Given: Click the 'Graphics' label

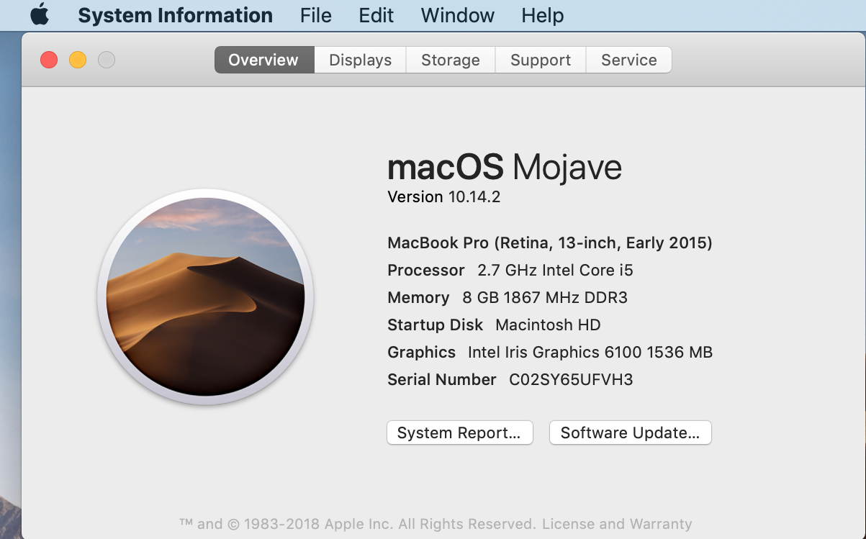Looking at the screenshot, I should click(x=421, y=353).
